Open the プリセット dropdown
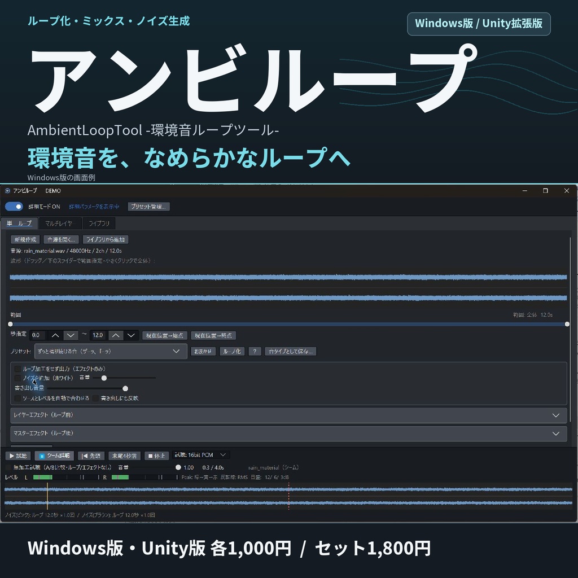The height and width of the screenshot is (578, 578). point(111,351)
